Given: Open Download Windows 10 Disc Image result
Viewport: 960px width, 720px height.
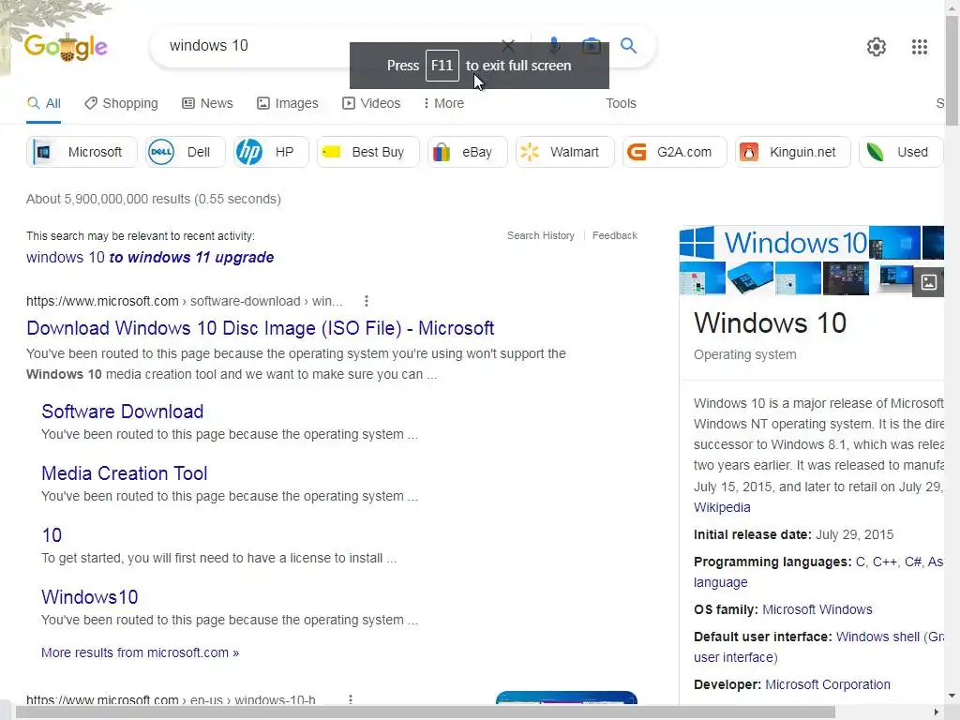Looking at the screenshot, I should click(x=261, y=328).
